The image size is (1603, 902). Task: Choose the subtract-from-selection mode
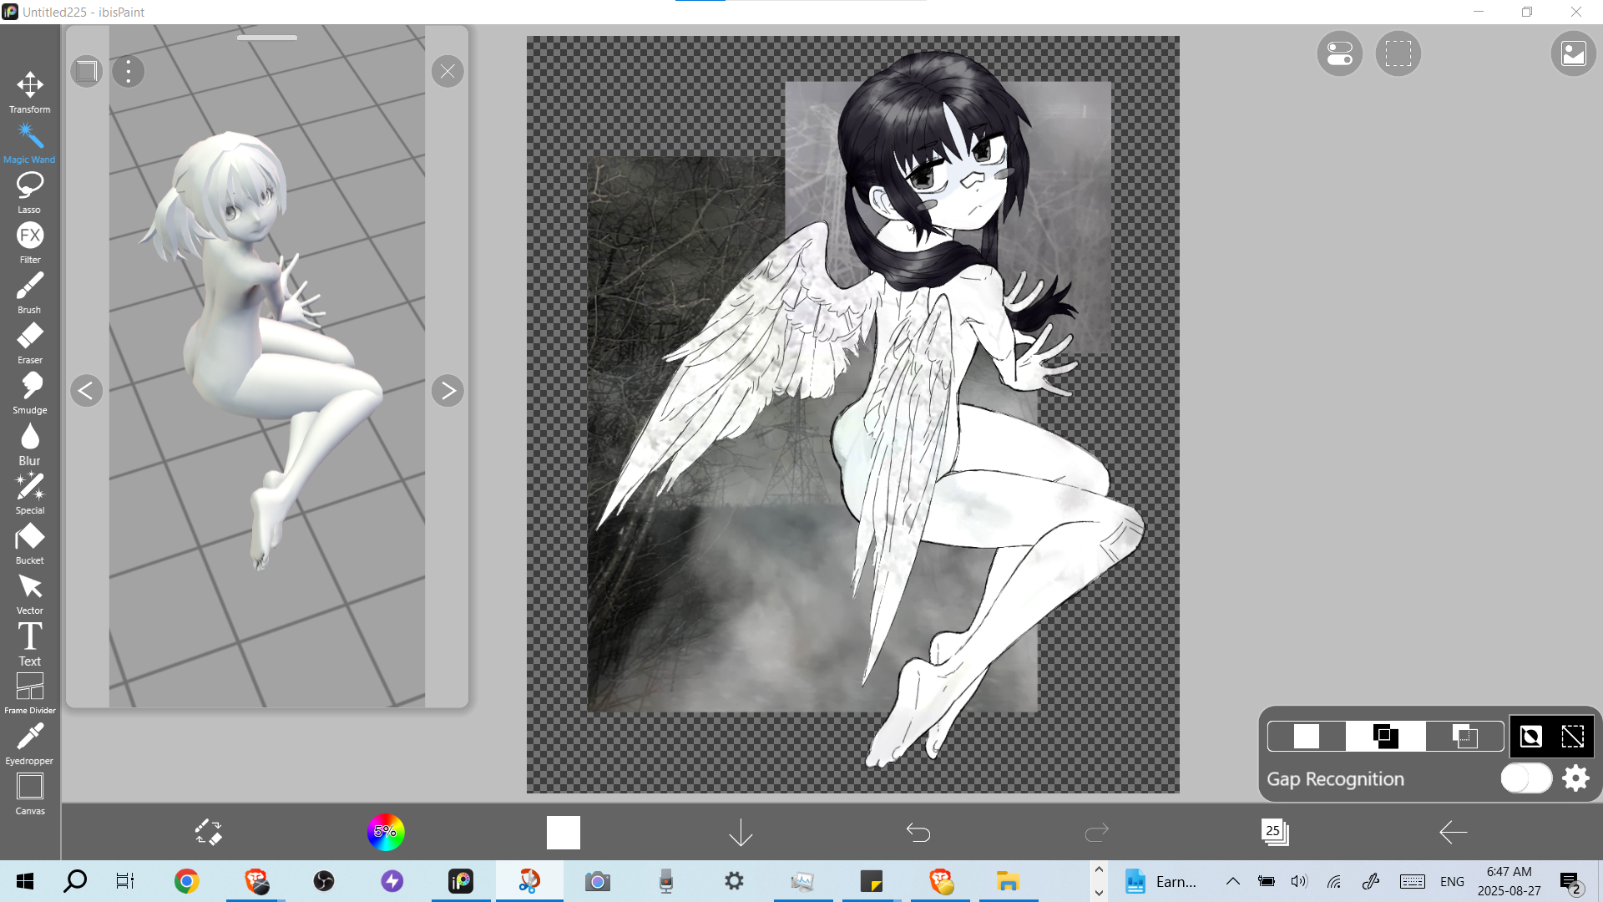(1464, 736)
